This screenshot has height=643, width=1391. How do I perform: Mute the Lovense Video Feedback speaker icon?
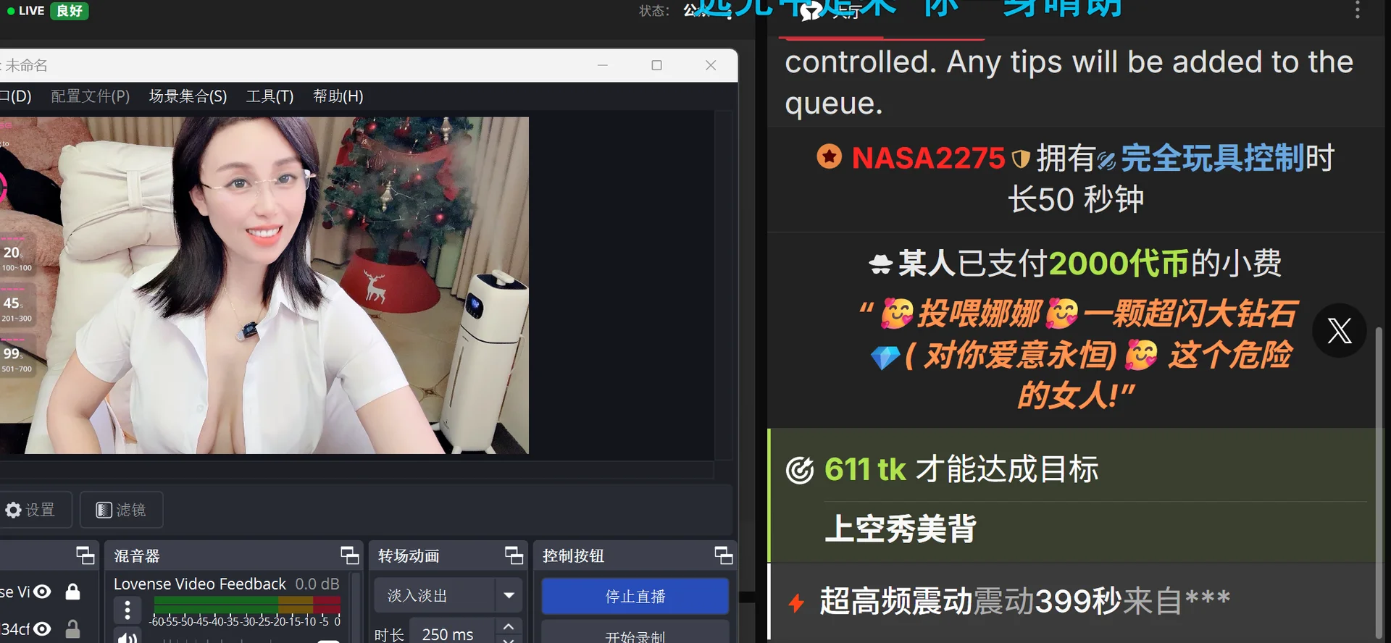(128, 637)
